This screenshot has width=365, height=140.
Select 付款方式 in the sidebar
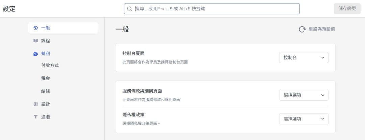(x=50, y=65)
